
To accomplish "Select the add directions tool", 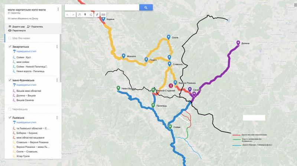I will click(97, 15).
